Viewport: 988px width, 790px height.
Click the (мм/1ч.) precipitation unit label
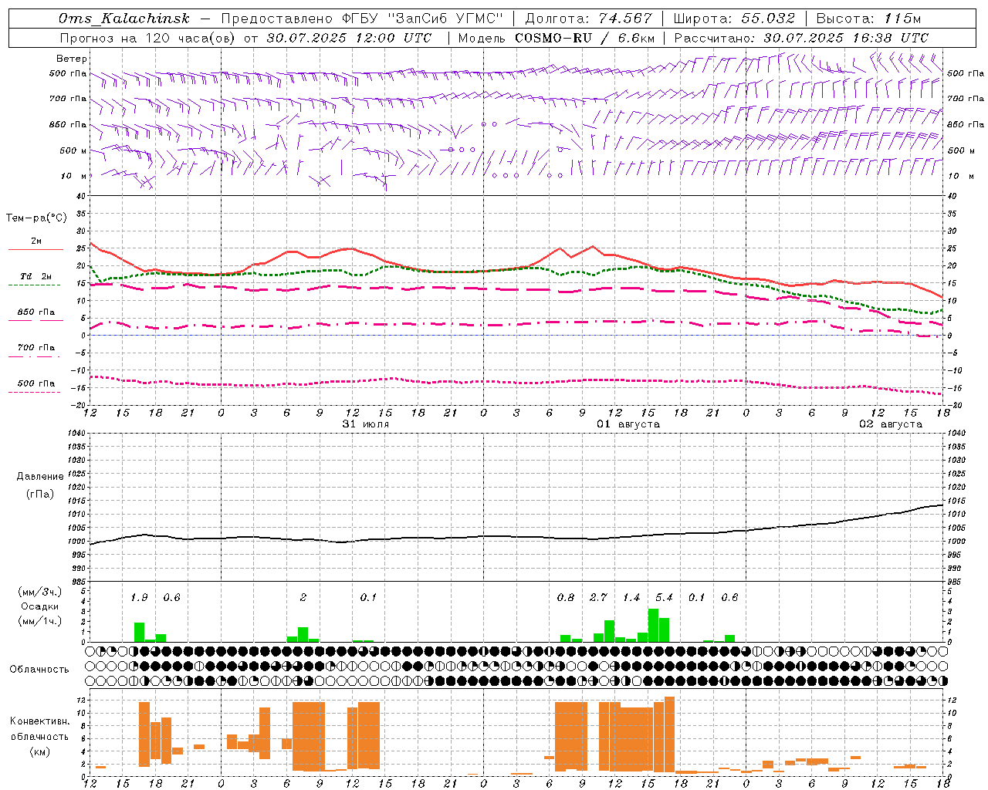pyautogui.click(x=39, y=621)
